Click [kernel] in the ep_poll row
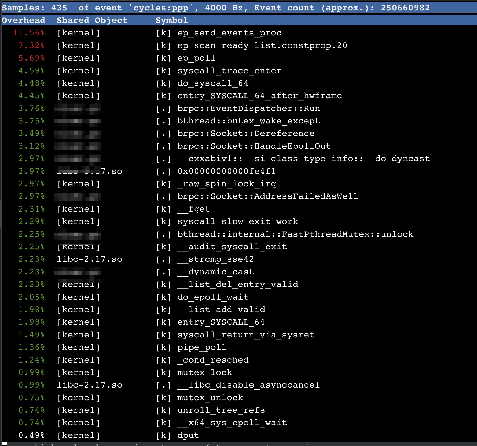Image resolution: width=477 pixels, height=446 pixels. click(78, 58)
